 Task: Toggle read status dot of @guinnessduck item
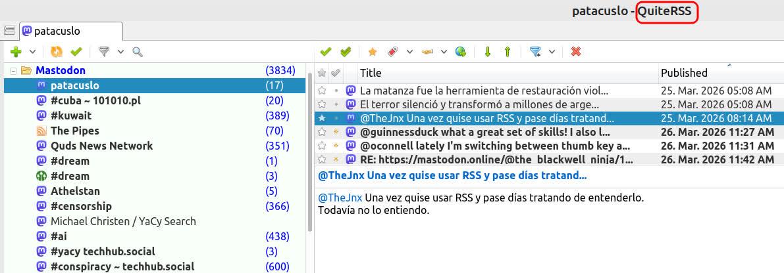[x=336, y=132]
